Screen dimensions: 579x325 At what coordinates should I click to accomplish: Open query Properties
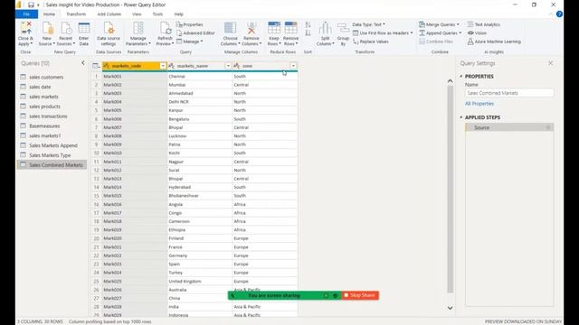[190, 24]
